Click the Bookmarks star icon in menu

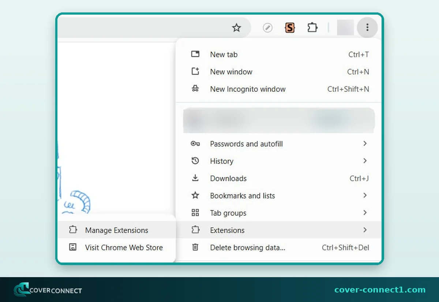click(x=195, y=195)
